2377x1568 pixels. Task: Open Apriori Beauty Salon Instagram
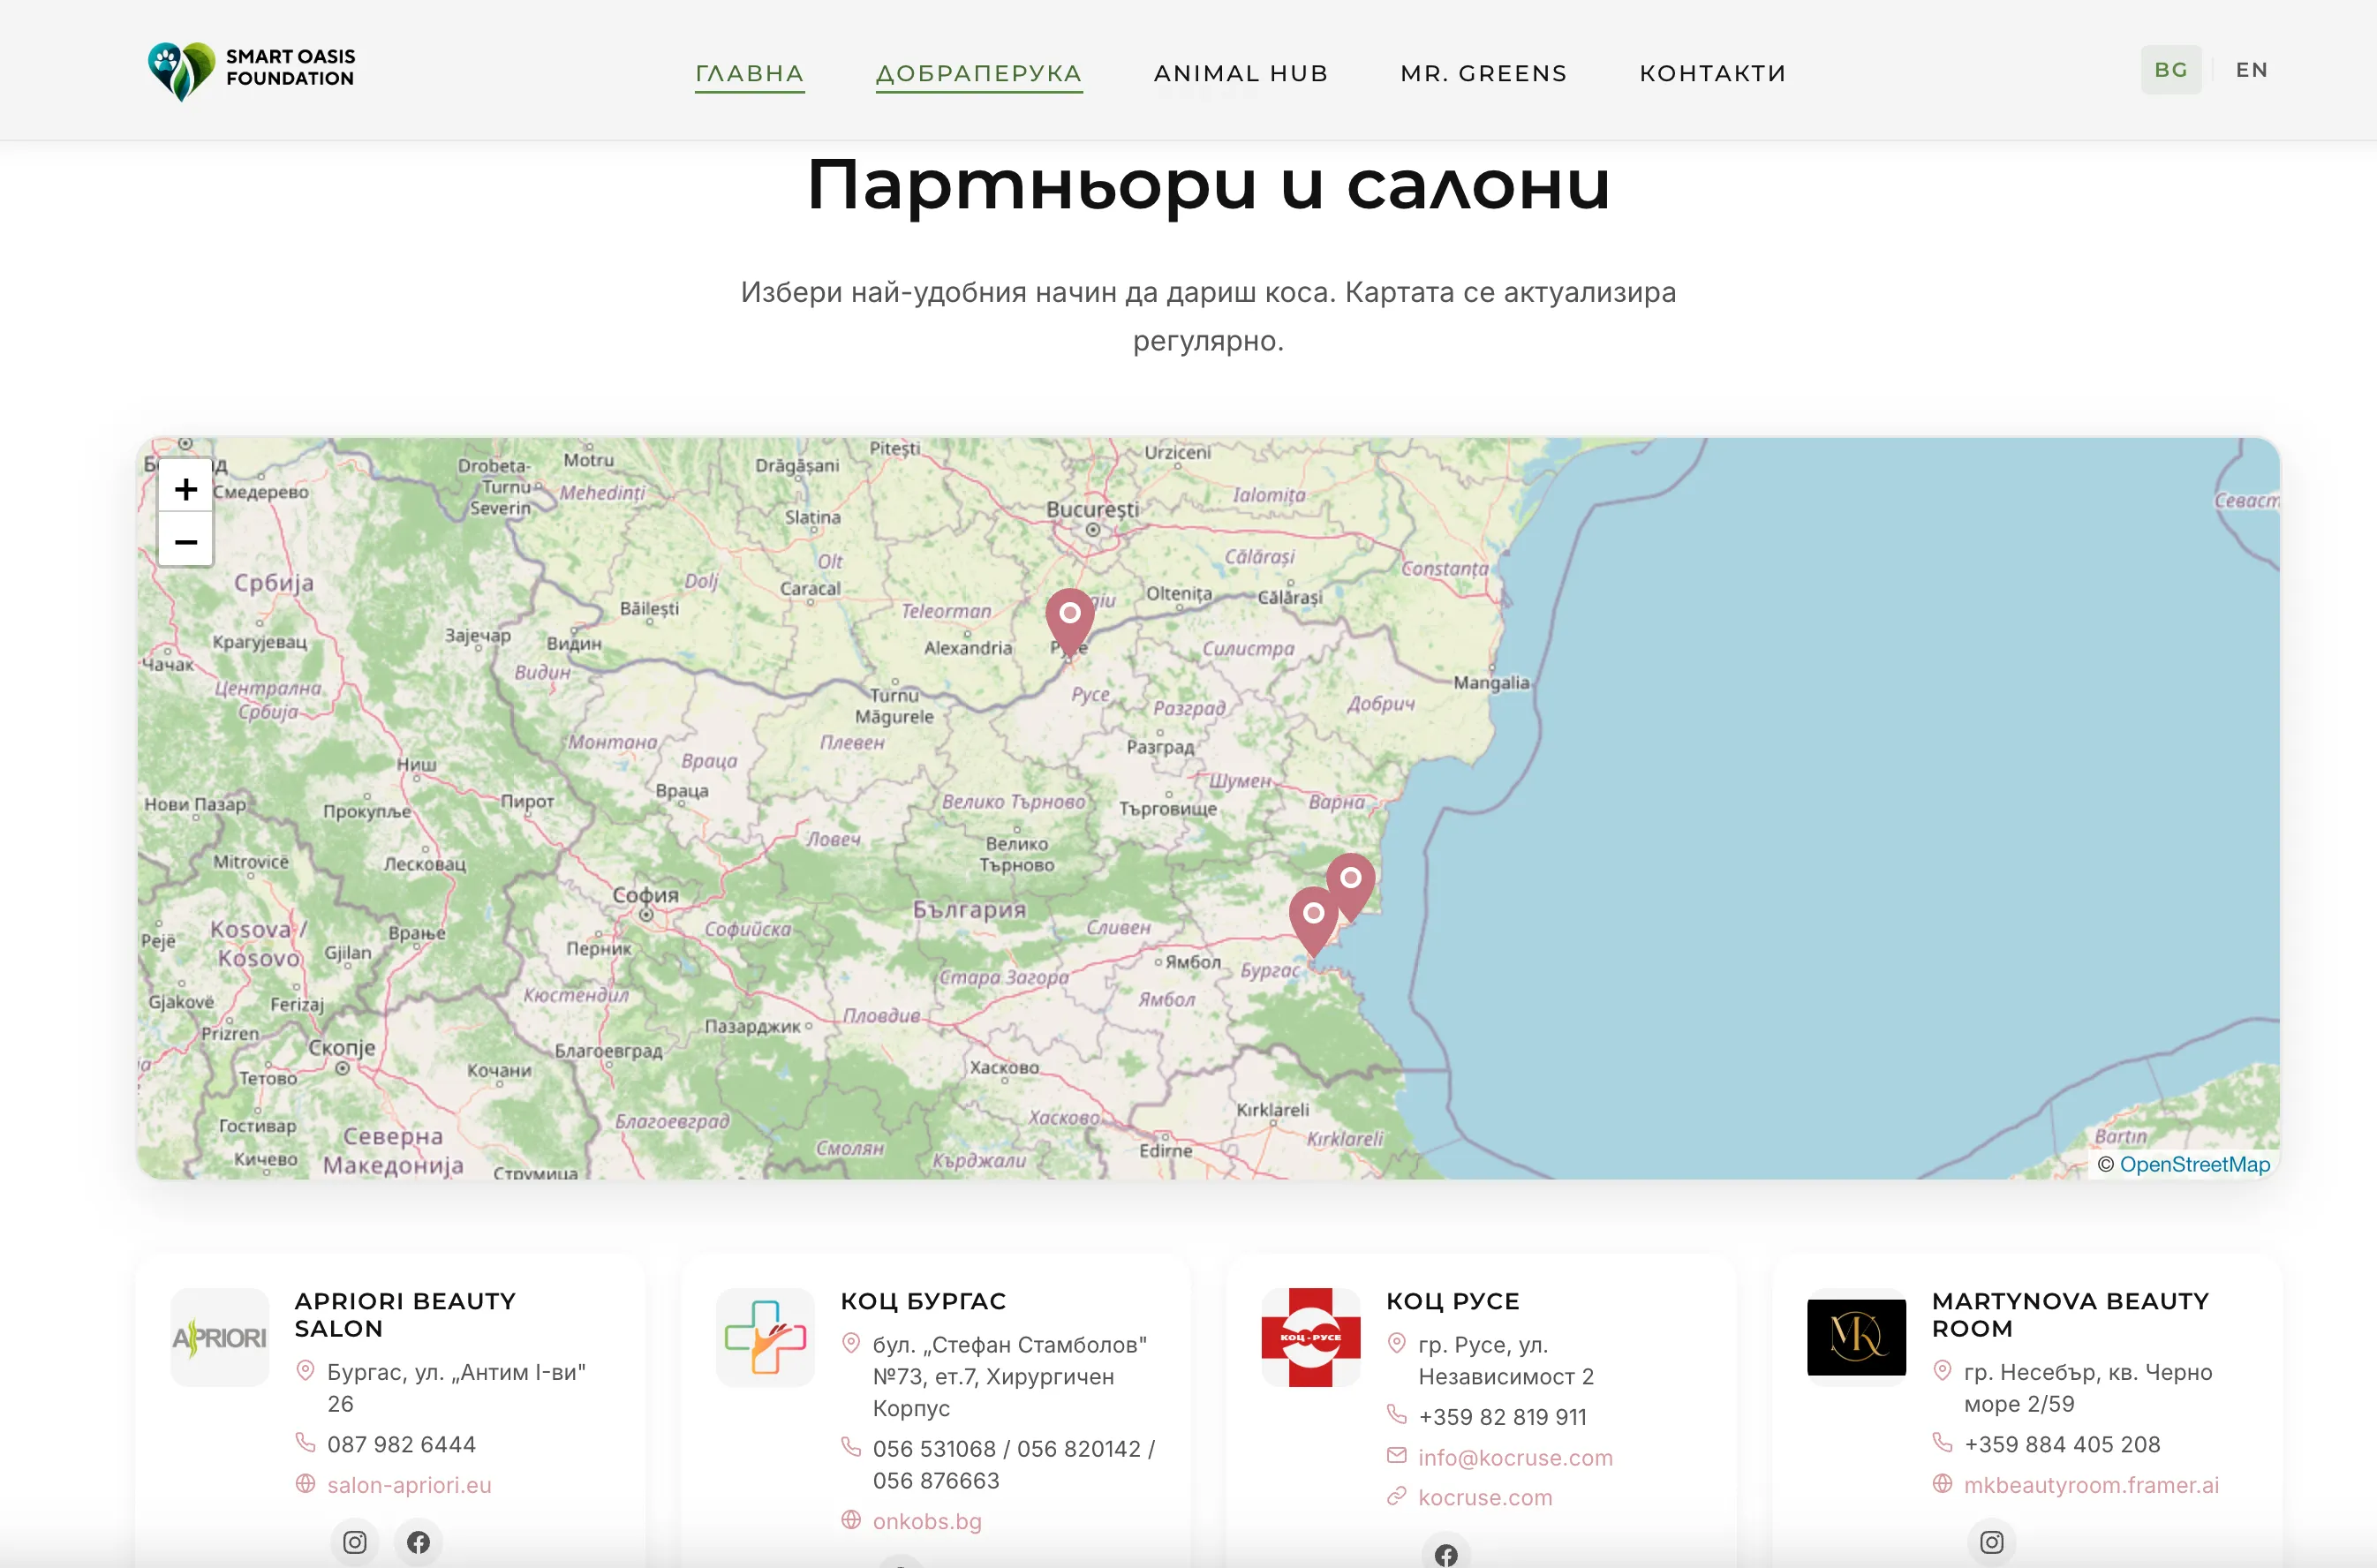(355, 1542)
